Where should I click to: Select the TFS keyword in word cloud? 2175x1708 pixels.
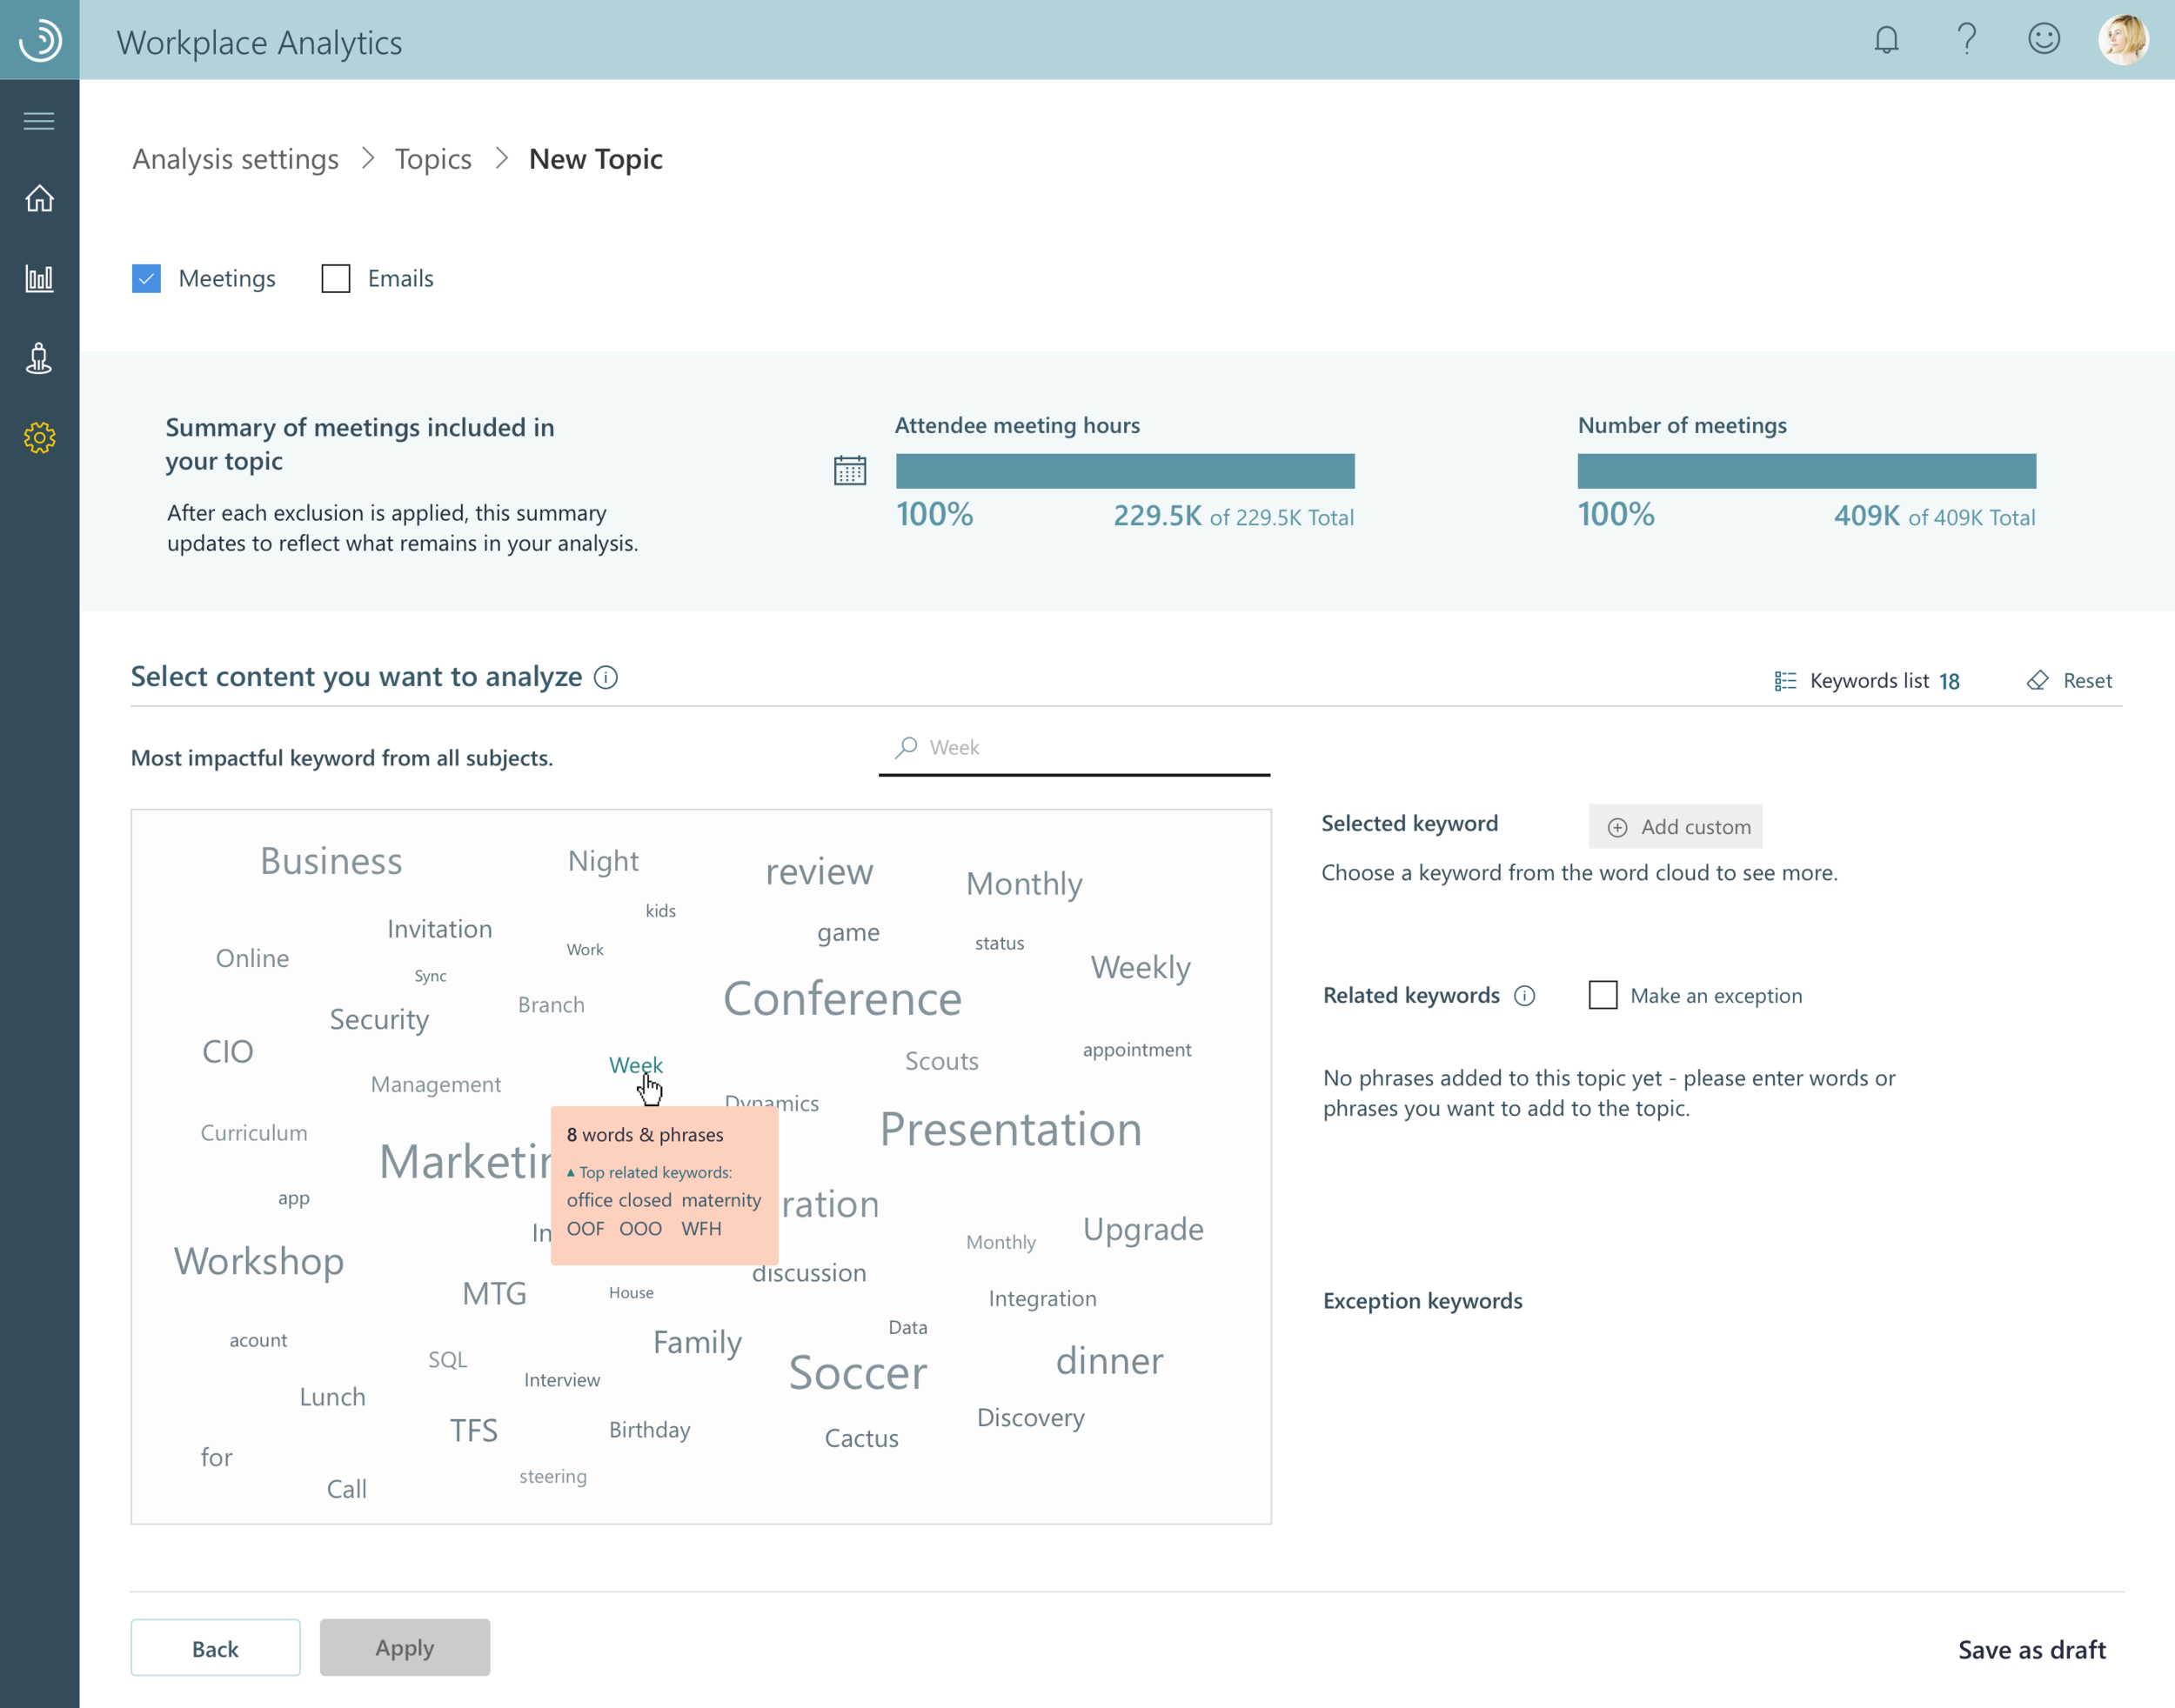tap(473, 1430)
